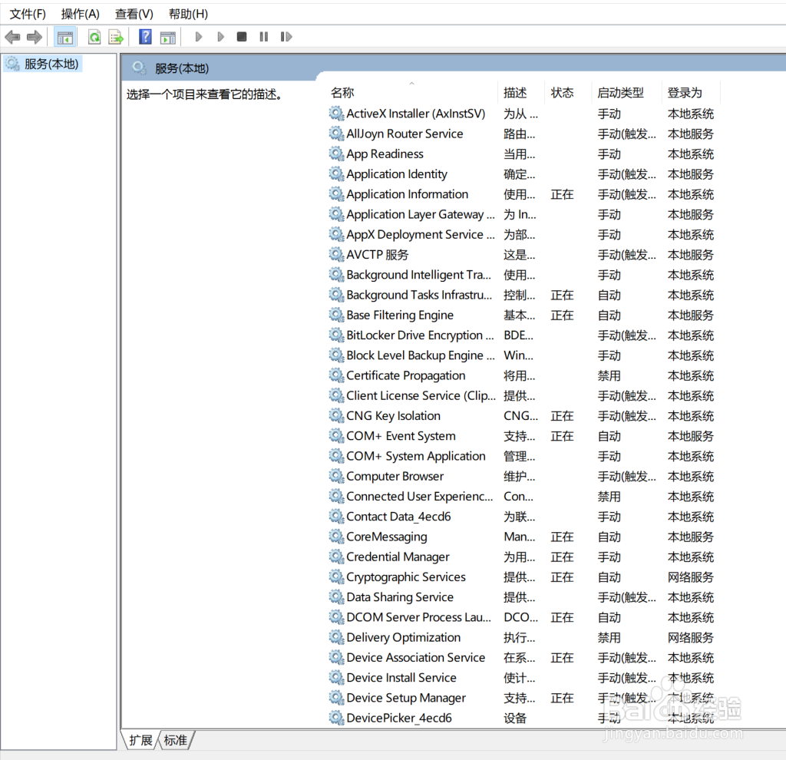786x760 pixels.
Task: Click the gear icon beside Computer Browser
Action: [336, 476]
